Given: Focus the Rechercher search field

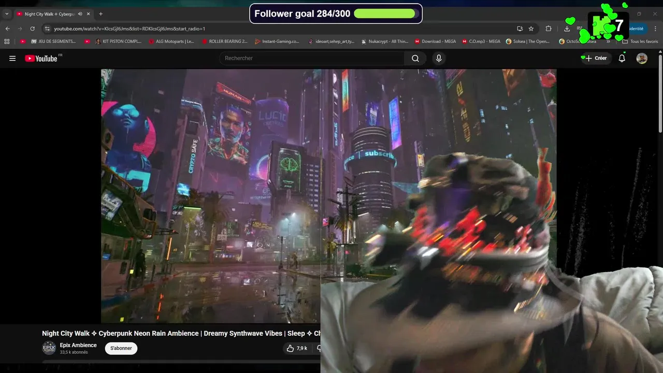Looking at the screenshot, I should [x=312, y=59].
